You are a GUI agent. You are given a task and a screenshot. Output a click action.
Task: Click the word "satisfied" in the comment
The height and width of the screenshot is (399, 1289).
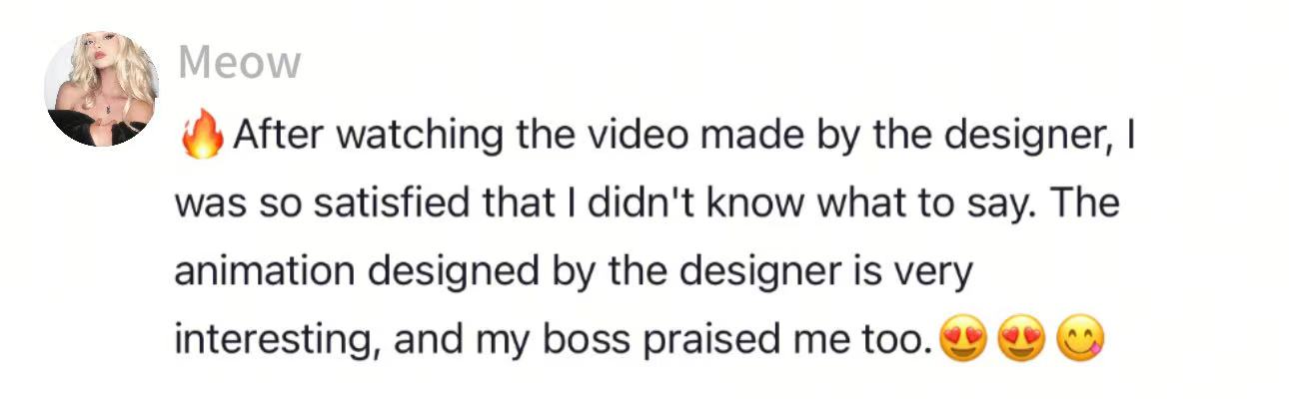(x=372, y=204)
